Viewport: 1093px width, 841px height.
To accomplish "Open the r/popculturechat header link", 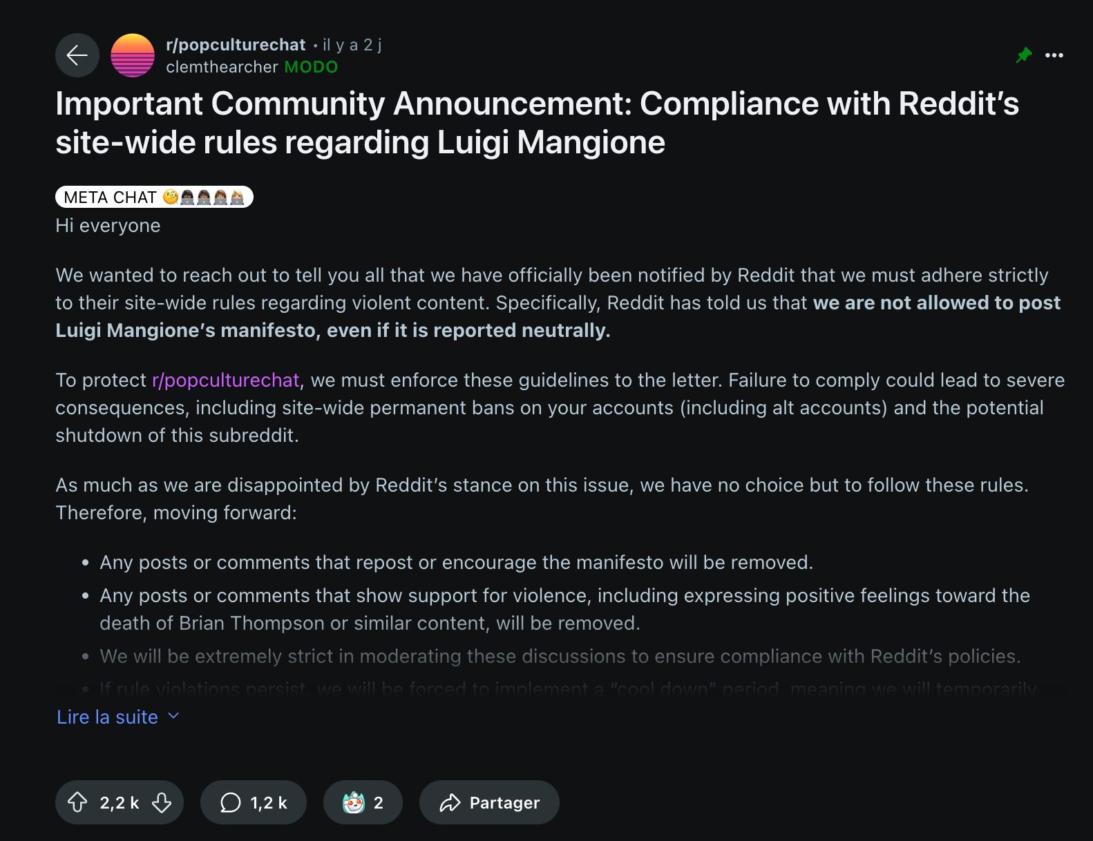I will (236, 45).
